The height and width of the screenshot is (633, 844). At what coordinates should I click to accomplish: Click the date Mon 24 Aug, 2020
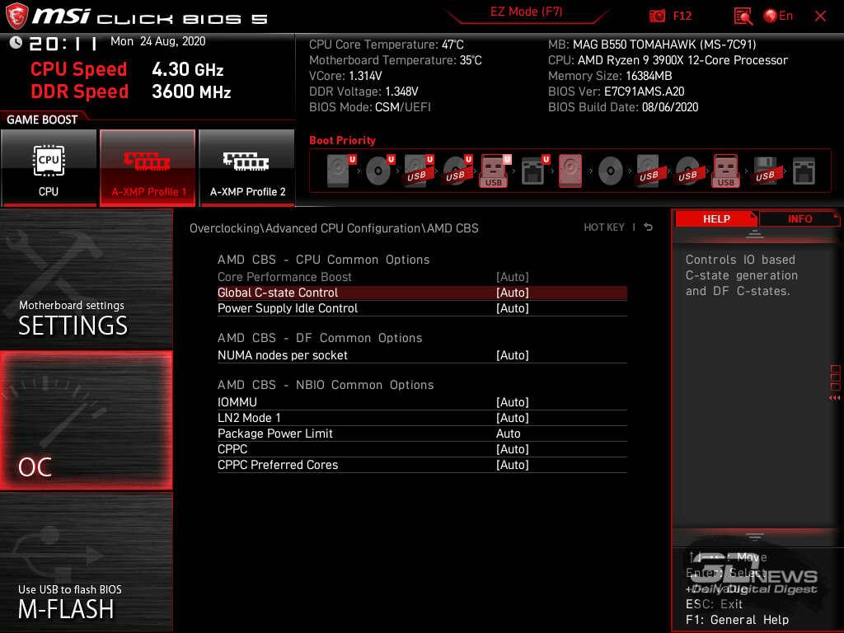click(157, 41)
